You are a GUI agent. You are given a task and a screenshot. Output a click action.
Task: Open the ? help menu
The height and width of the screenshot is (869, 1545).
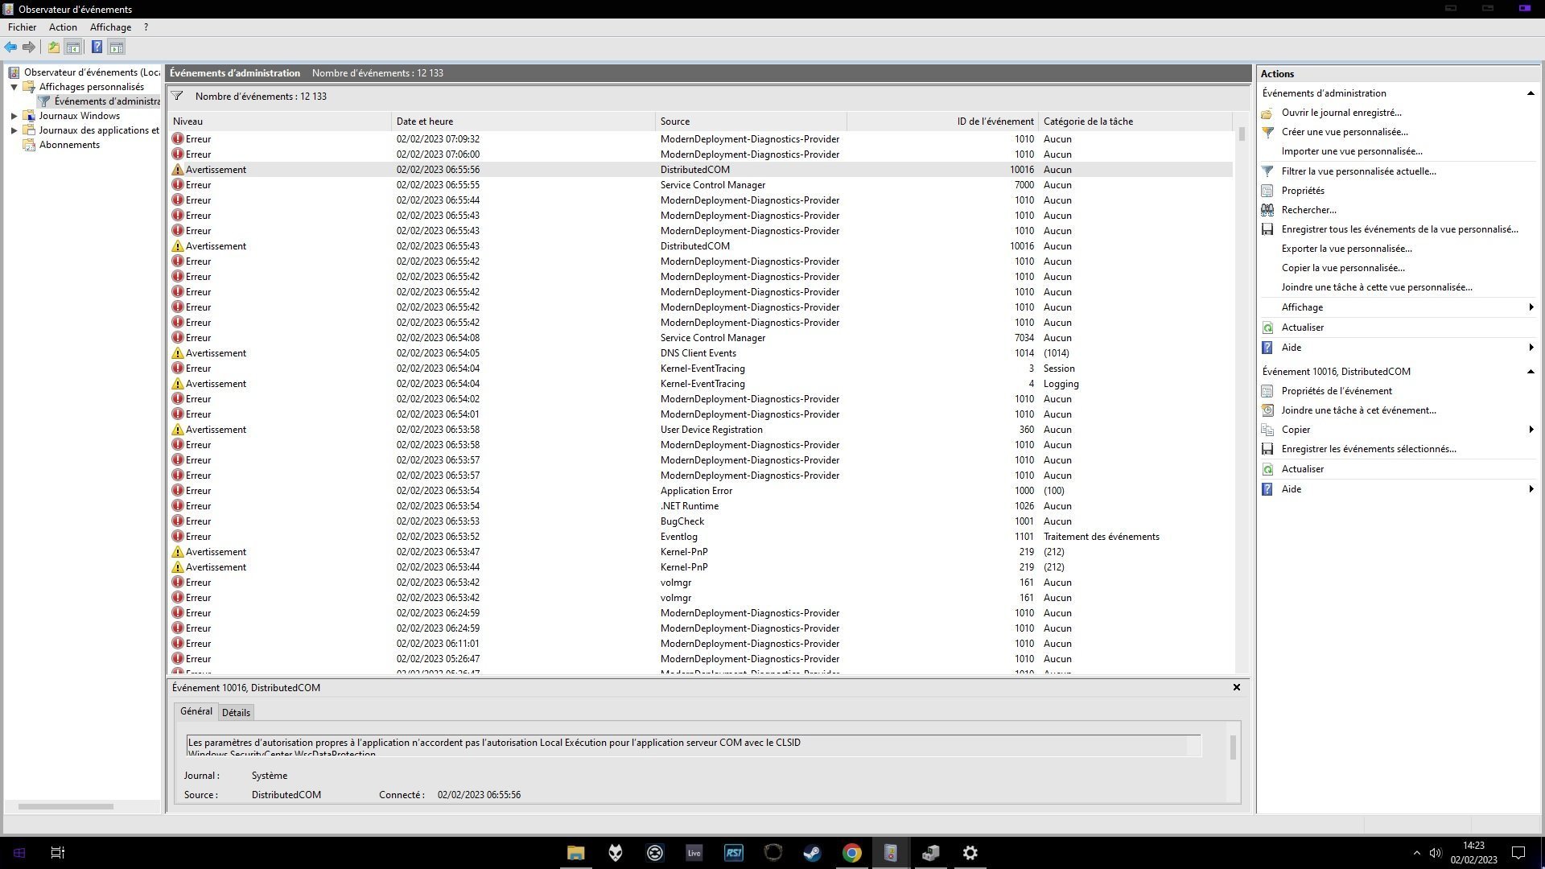click(146, 27)
